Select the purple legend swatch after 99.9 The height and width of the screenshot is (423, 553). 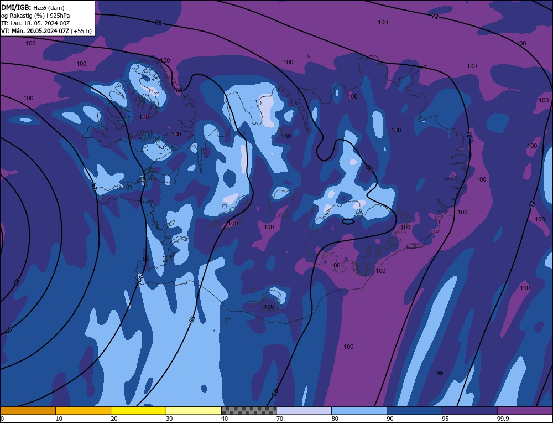tap(525, 411)
